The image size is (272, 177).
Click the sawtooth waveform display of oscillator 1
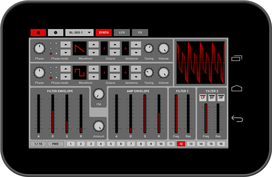click(79, 48)
